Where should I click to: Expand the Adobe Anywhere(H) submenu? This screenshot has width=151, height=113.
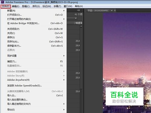coord(36,80)
